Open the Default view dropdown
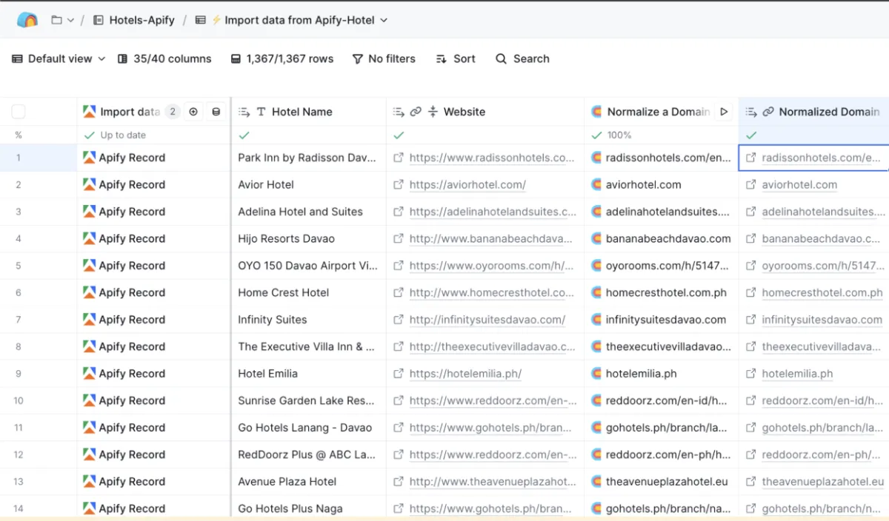The width and height of the screenshot is (889, 521). [x=59, y=58]
